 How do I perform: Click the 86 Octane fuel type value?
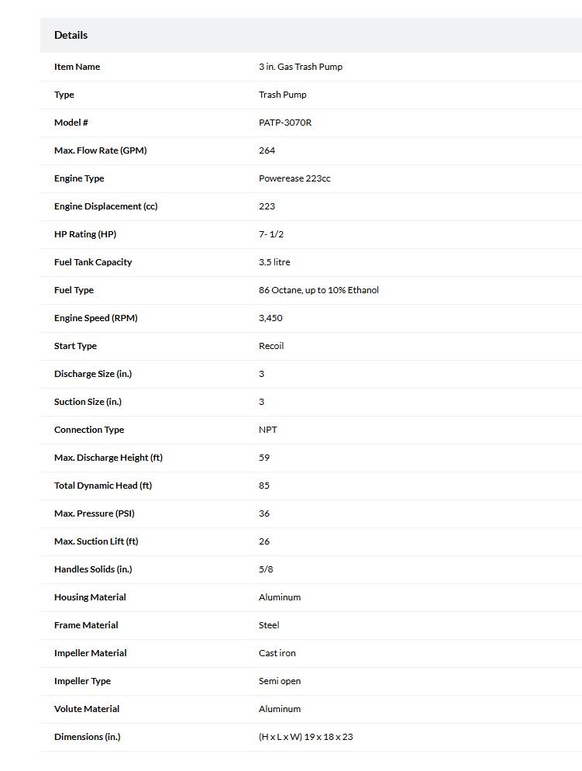click(x=319, y=290)
